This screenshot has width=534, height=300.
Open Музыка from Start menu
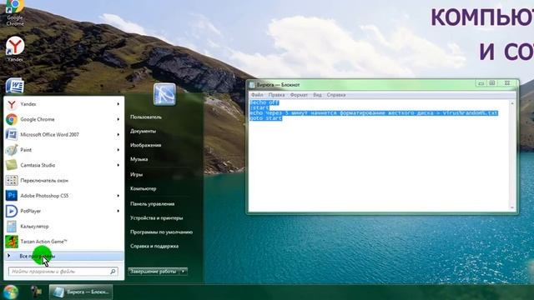[139, 159]
